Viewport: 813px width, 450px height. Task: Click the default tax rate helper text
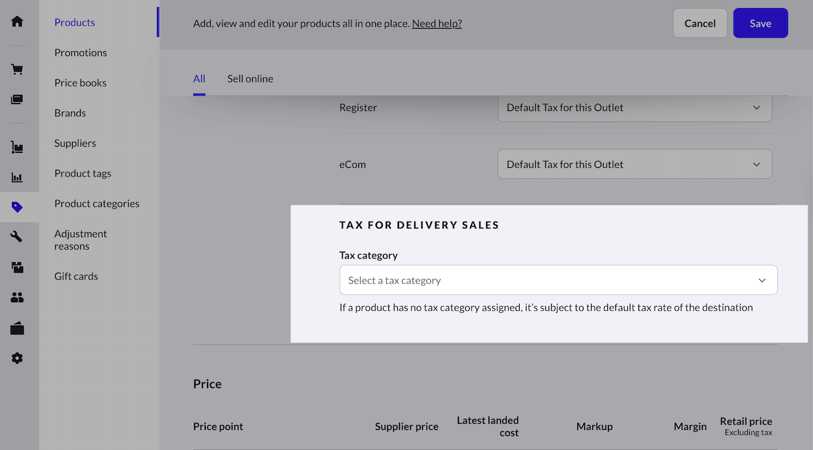[x=546, y=307]
